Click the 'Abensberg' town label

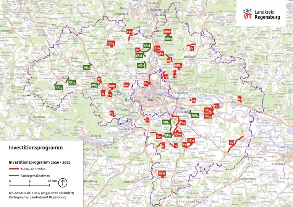pyautogui.click(x=90, y=181)
